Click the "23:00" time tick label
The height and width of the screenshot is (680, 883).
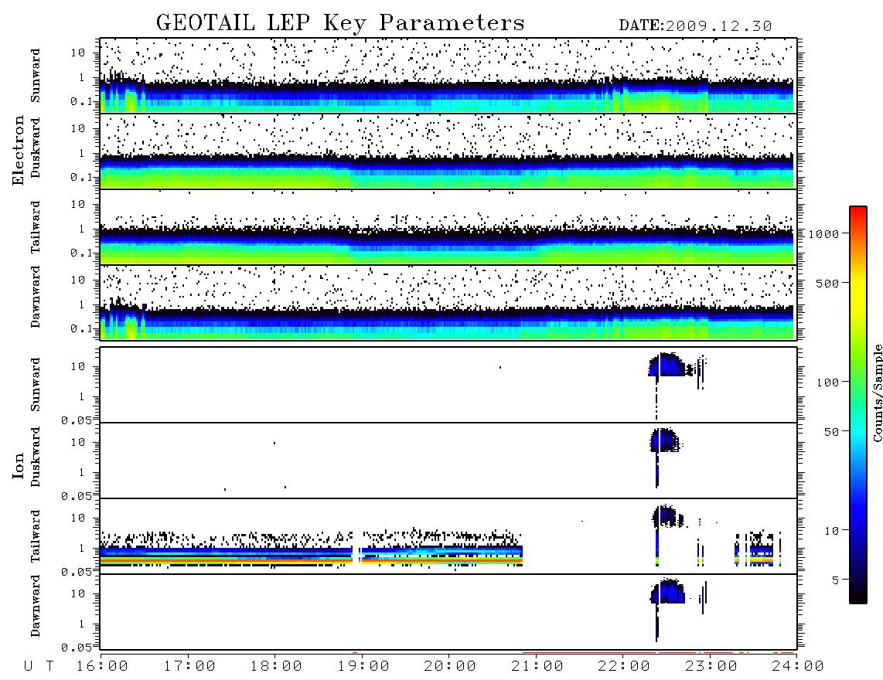coord(711,667)
